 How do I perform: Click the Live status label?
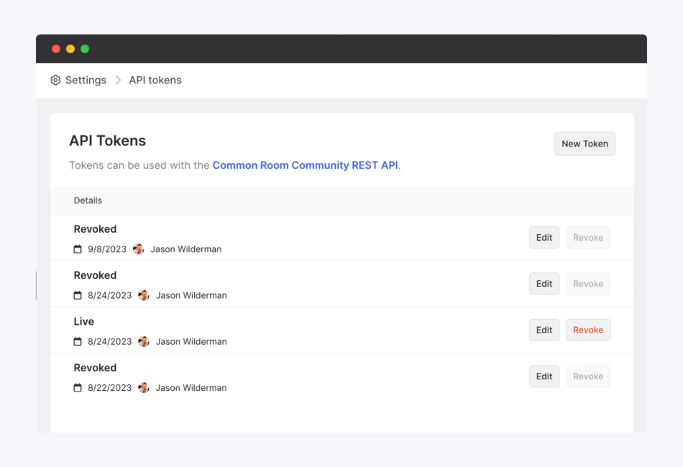click(84, 321)
